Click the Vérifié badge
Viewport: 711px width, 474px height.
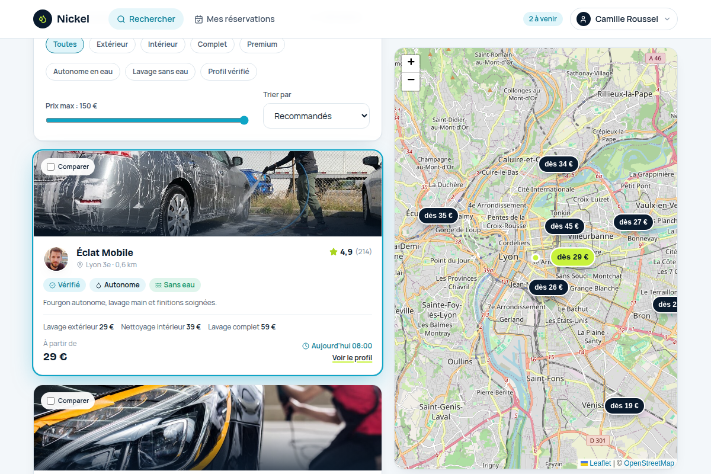tap(65, 285)
